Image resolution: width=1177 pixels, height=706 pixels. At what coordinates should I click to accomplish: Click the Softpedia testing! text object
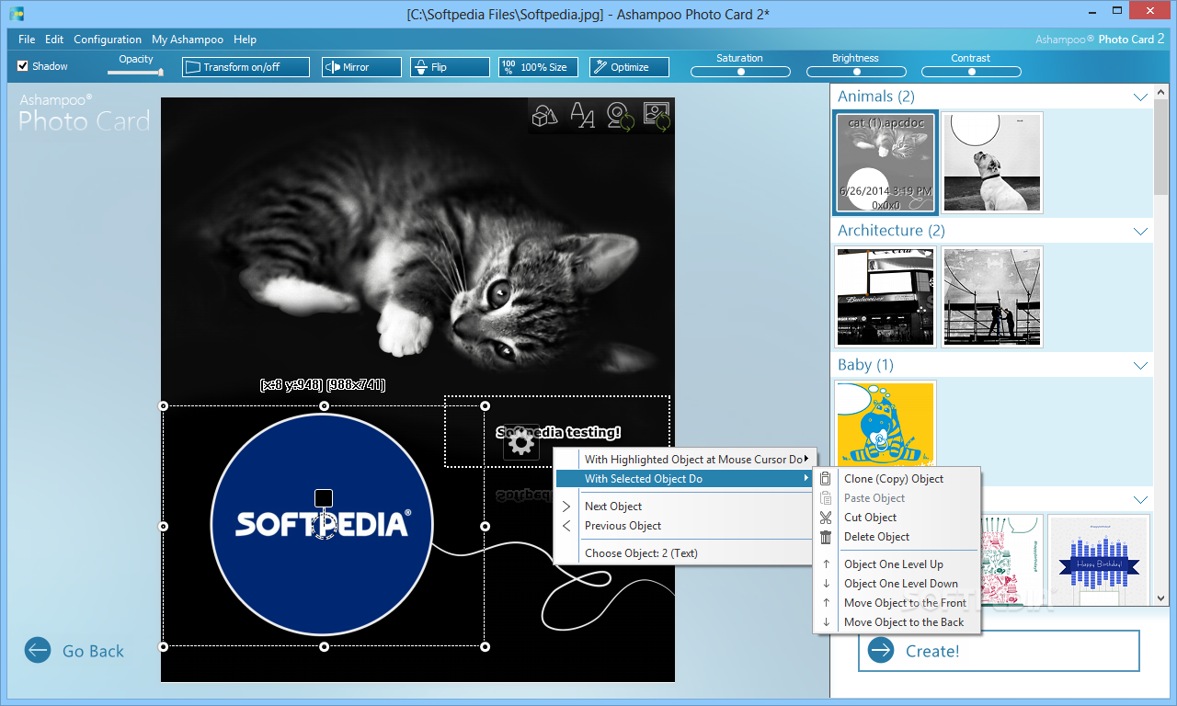click(558, 432)
